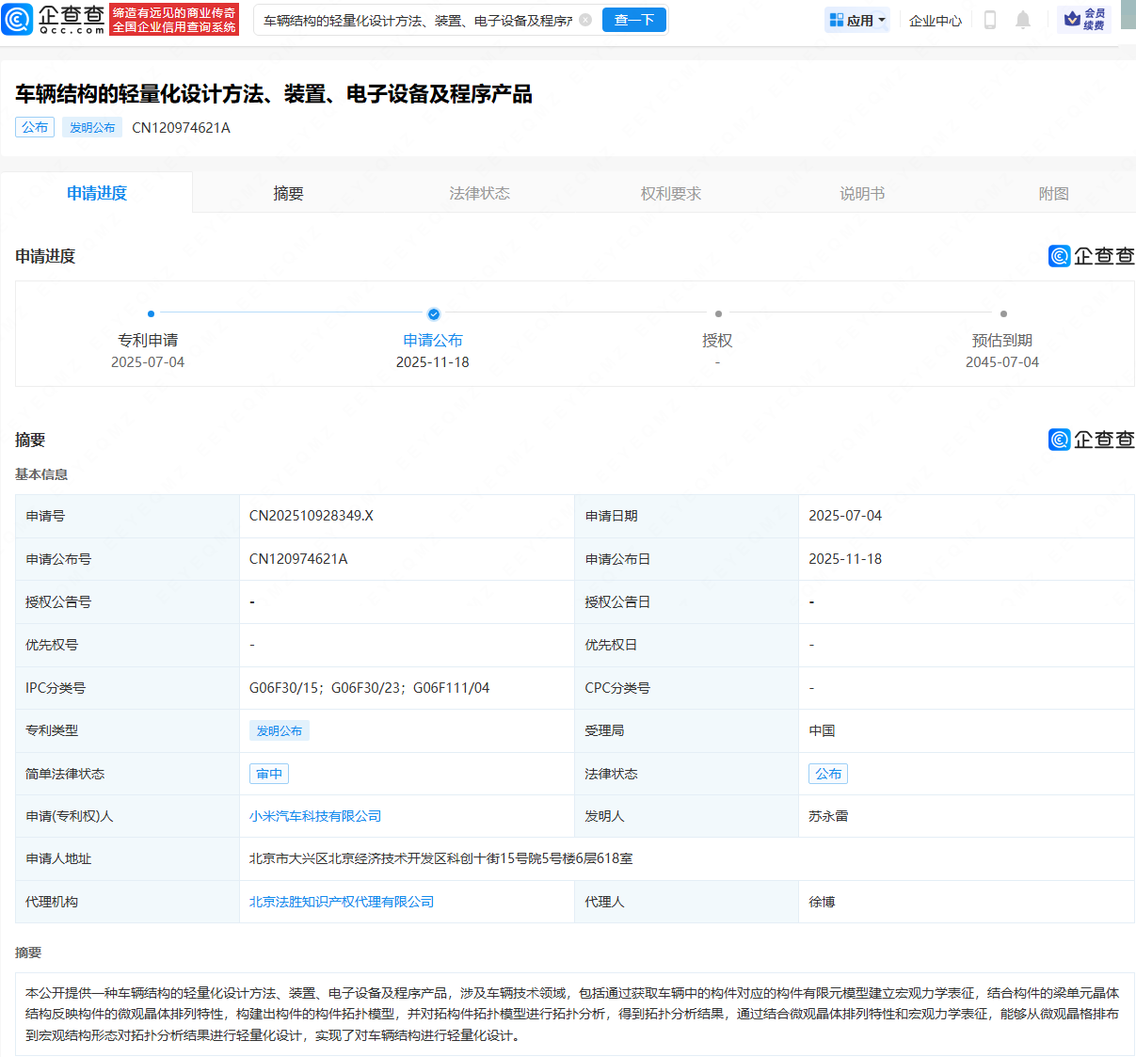Open the 权利要求 tab
The image size is (1136, 1057).
click(671, 193)
